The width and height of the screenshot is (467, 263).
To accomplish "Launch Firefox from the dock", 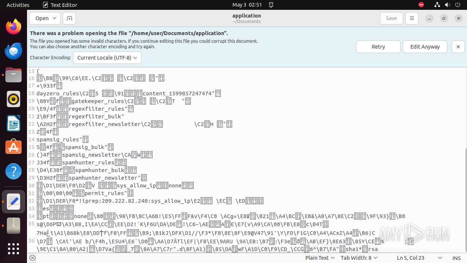I will tap(13, 27).
